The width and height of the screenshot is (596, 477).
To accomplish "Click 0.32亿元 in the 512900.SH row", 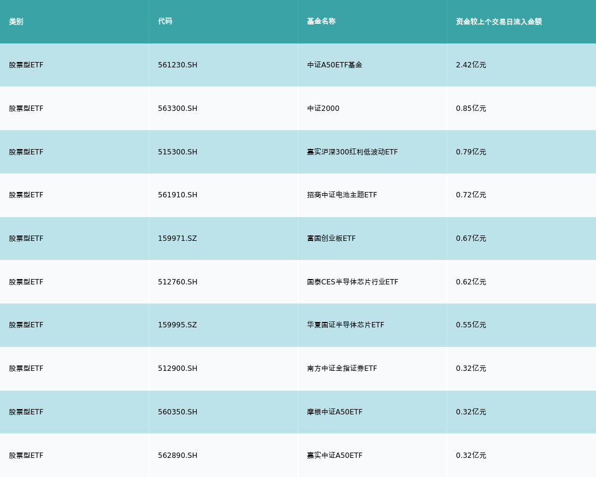I will [471, 368].
